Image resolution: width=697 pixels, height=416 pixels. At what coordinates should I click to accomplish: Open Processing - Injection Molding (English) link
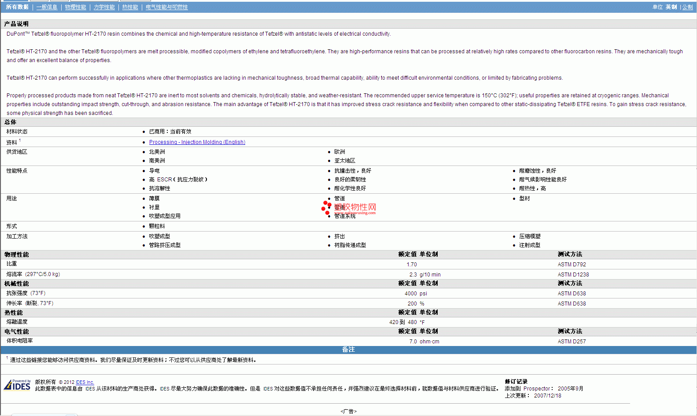197,142
